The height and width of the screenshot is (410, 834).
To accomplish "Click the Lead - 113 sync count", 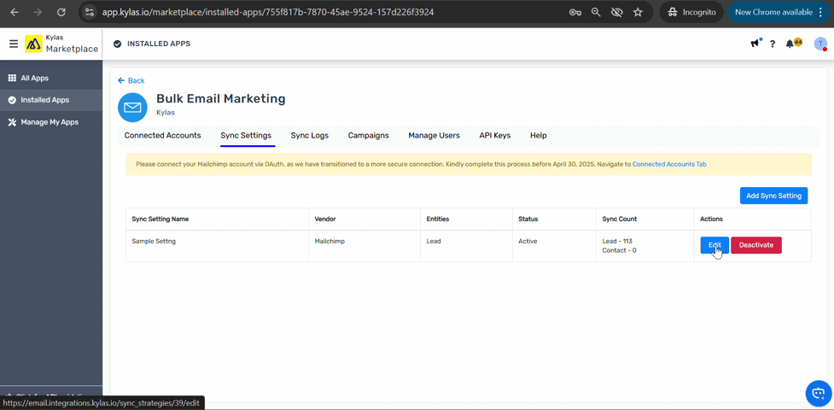I will [617, 241].
